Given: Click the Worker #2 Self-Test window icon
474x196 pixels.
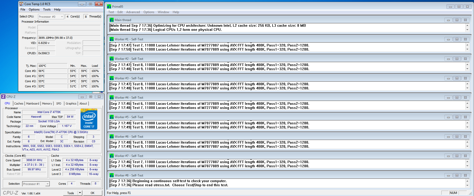Looking at the screenshot, I should point(112,59).
